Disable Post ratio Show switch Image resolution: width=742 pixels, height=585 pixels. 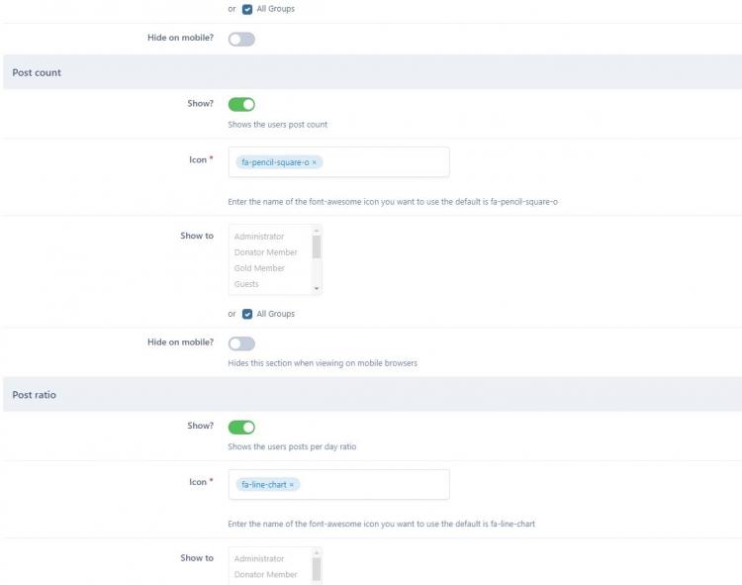[241, 427]
